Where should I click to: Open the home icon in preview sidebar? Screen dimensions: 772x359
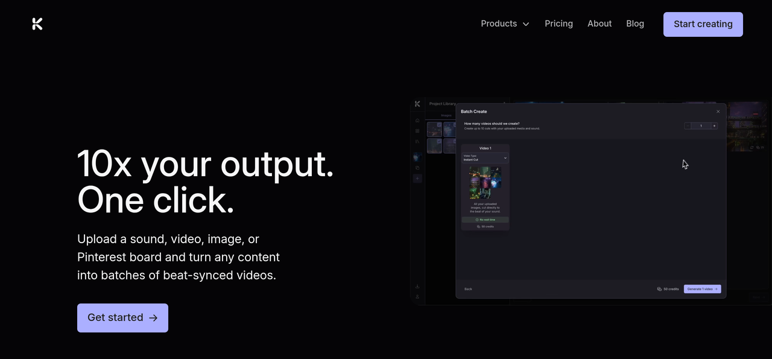[417, 121]
